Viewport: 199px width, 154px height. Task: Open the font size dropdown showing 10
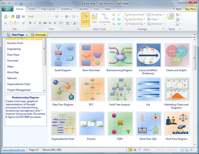62,16
